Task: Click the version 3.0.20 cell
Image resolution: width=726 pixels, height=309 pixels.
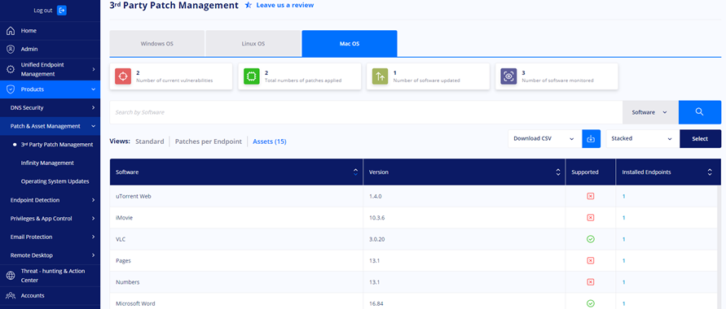Action: pos(464,239)
